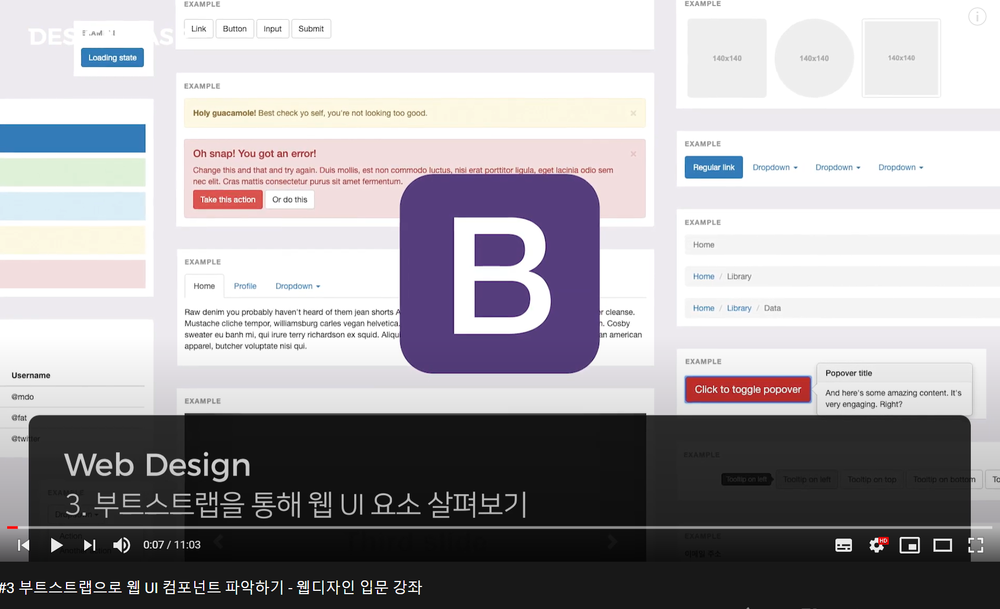Click the single-item Home breadcrumb
This screenshot has height=609, width=1000.
pos(703,245)
